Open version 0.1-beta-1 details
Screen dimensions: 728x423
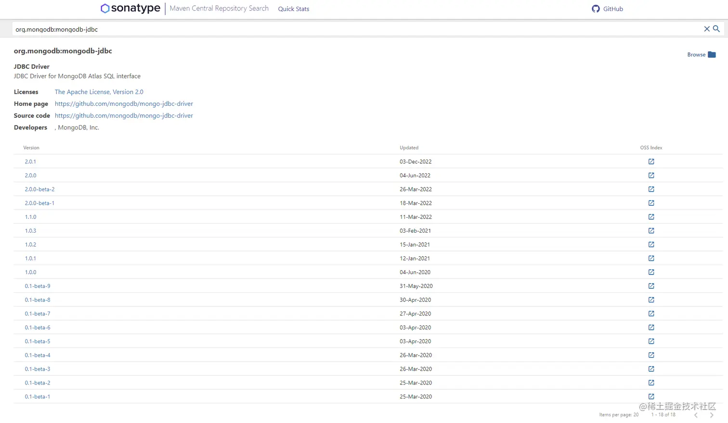click(38, 397)
